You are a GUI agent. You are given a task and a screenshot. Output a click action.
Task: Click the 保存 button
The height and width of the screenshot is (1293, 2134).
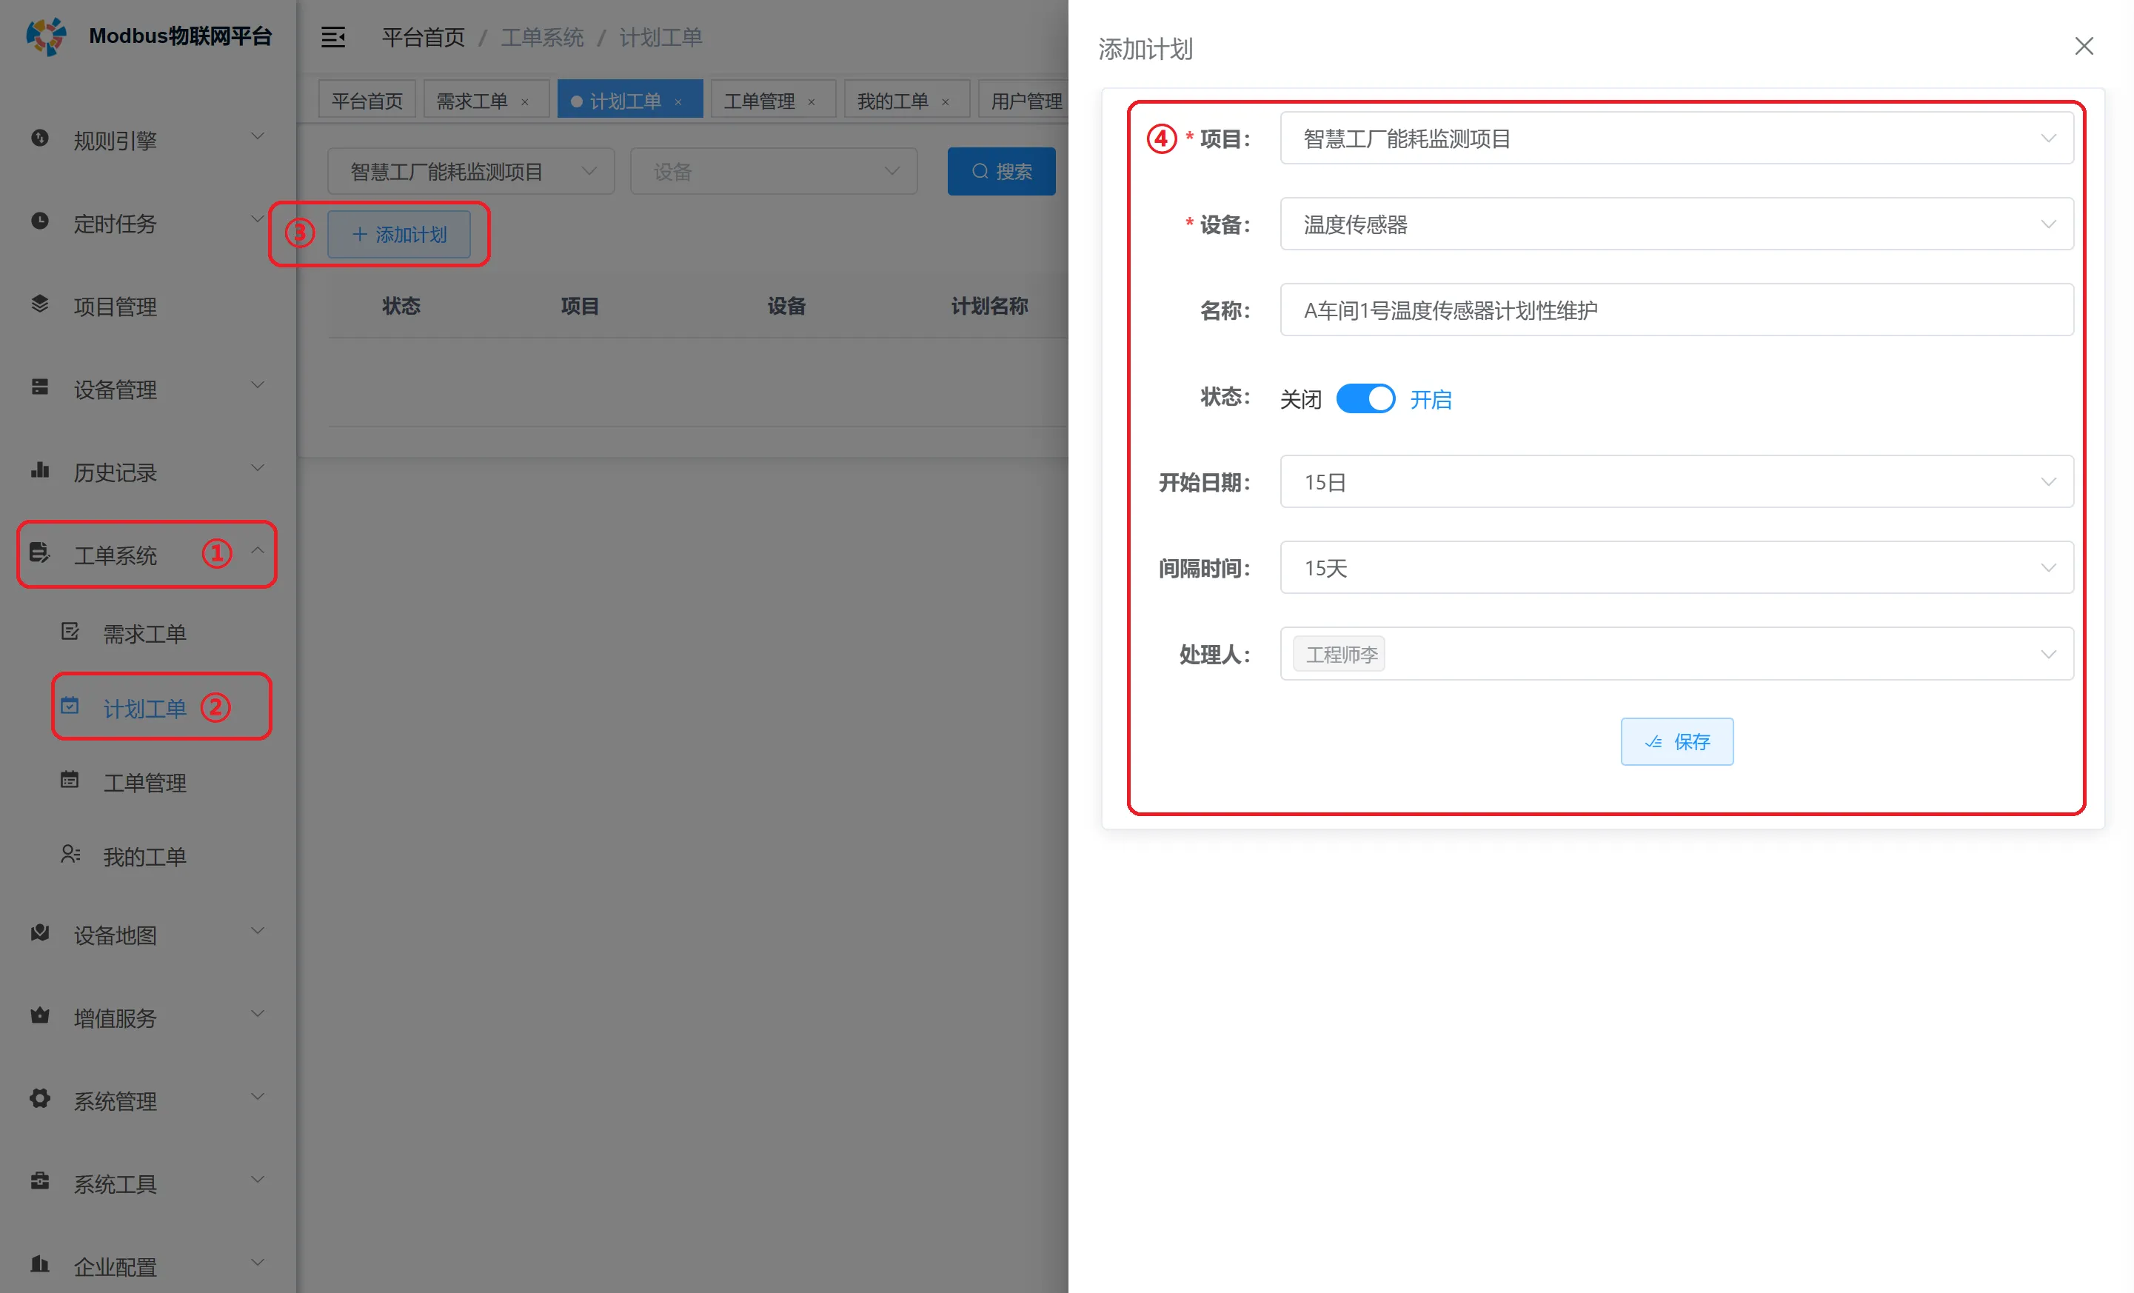click(x=1676, y=741)
